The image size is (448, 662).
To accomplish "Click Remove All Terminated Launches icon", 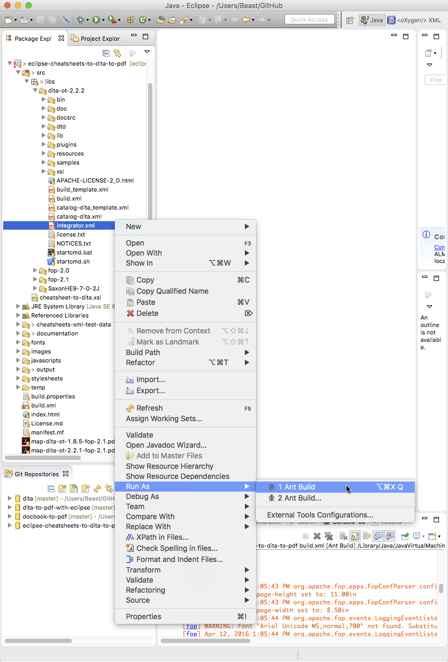I will (328, 536).
